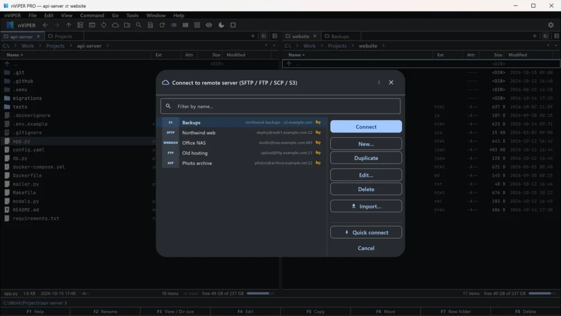This screenshot has height=316, width=561.
Task: Click the back arrow in the toolbar
Action: 45,25
